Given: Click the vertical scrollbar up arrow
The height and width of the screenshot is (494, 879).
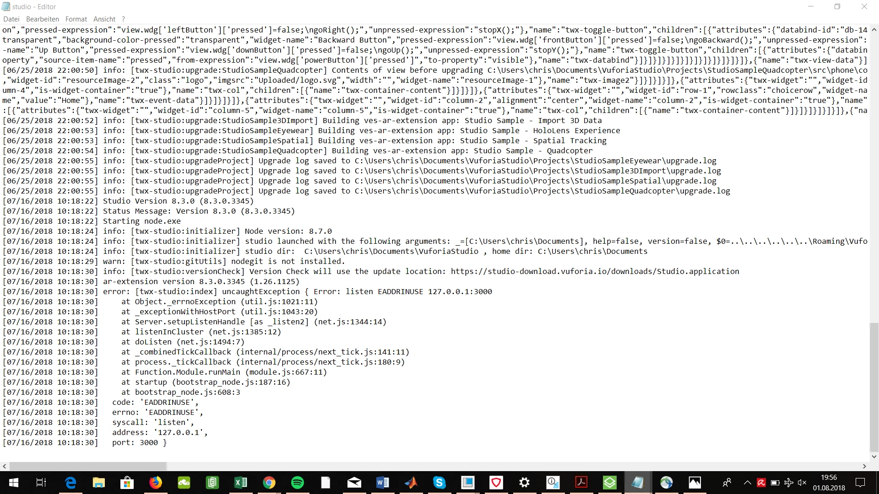Looking at the screenshot, I should tap(874, 30).
